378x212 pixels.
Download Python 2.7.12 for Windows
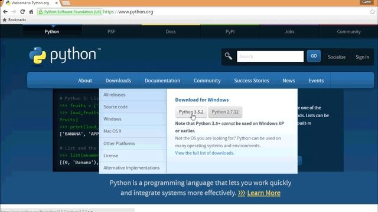225,112
